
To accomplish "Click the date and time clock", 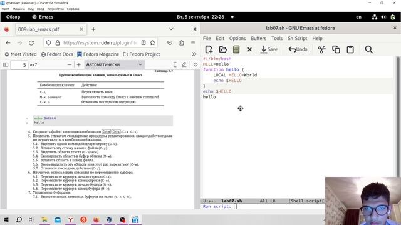I will 200,17.
